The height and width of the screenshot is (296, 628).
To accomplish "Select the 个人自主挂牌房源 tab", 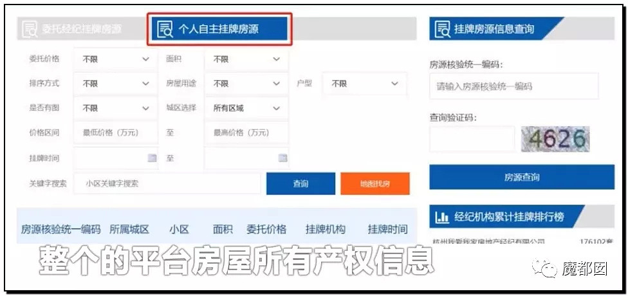I will tap(219, 29).
